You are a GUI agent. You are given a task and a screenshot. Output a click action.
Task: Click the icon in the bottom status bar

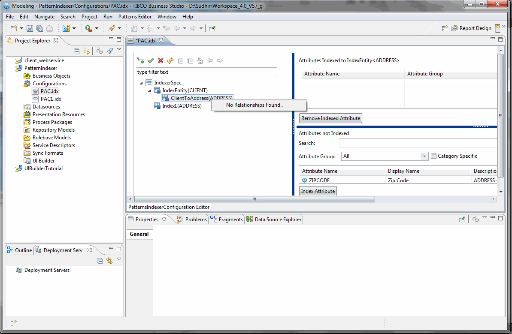click(13, 323)
